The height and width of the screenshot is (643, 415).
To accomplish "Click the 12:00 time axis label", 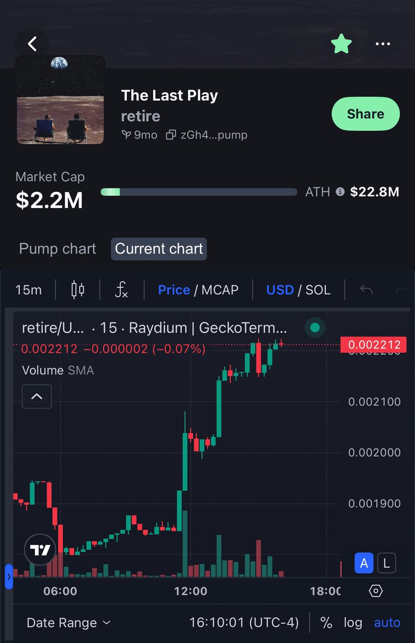I will 191,591.
